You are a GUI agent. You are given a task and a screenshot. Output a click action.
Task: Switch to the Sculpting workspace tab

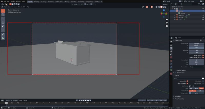tap(43, 2)
